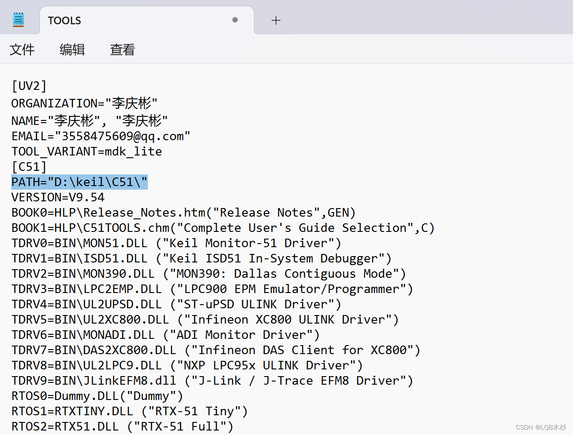This screenshot has width=573, height=435.
Task: Click the TDRV3 LPC2EMP.DLL line
Action: point(213,289)
